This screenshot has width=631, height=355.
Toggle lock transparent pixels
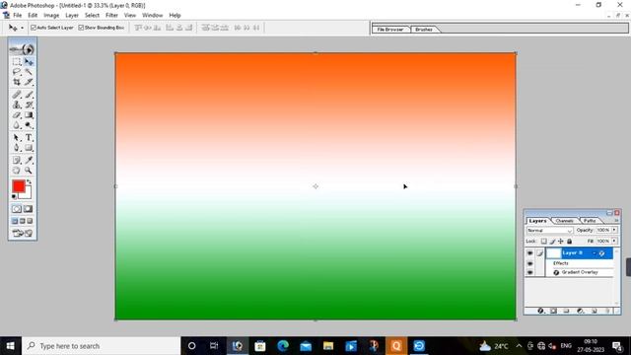click(543, 241)
